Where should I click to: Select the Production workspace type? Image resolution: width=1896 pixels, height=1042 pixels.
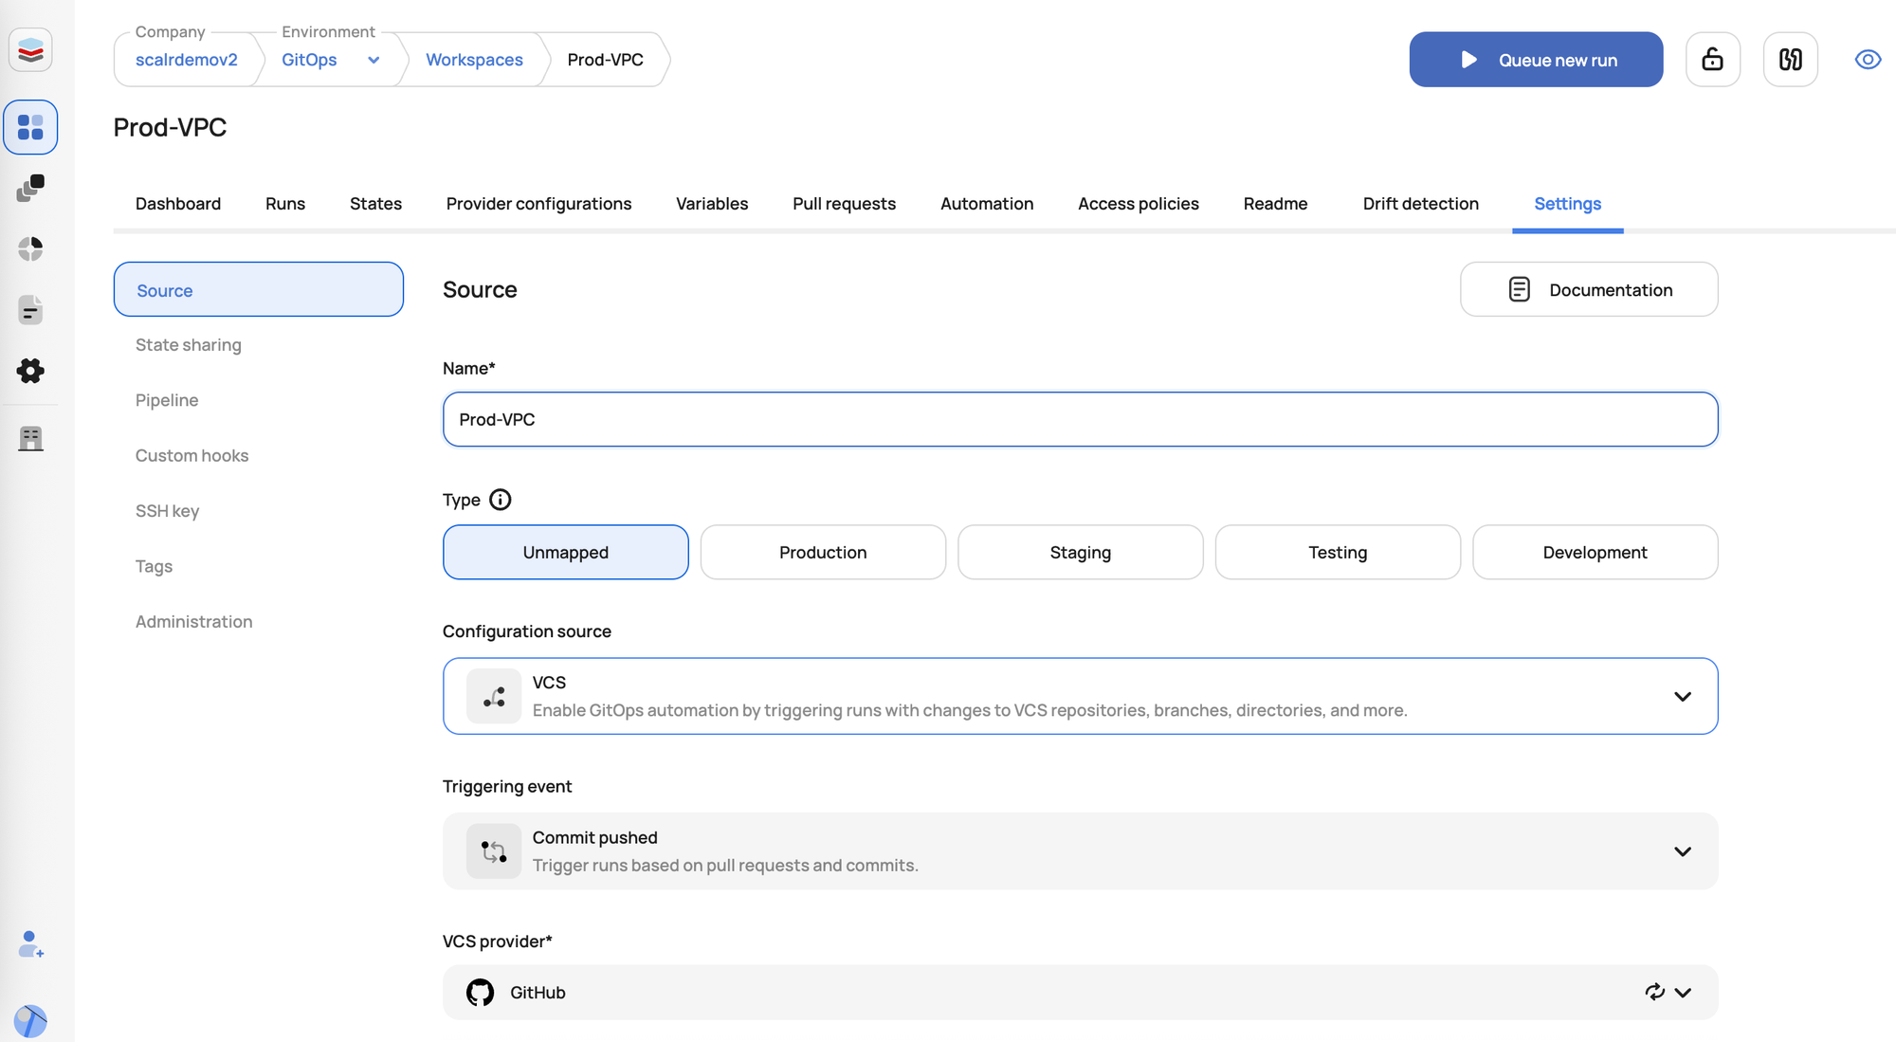pyautogui.click(x=822, y=553)
